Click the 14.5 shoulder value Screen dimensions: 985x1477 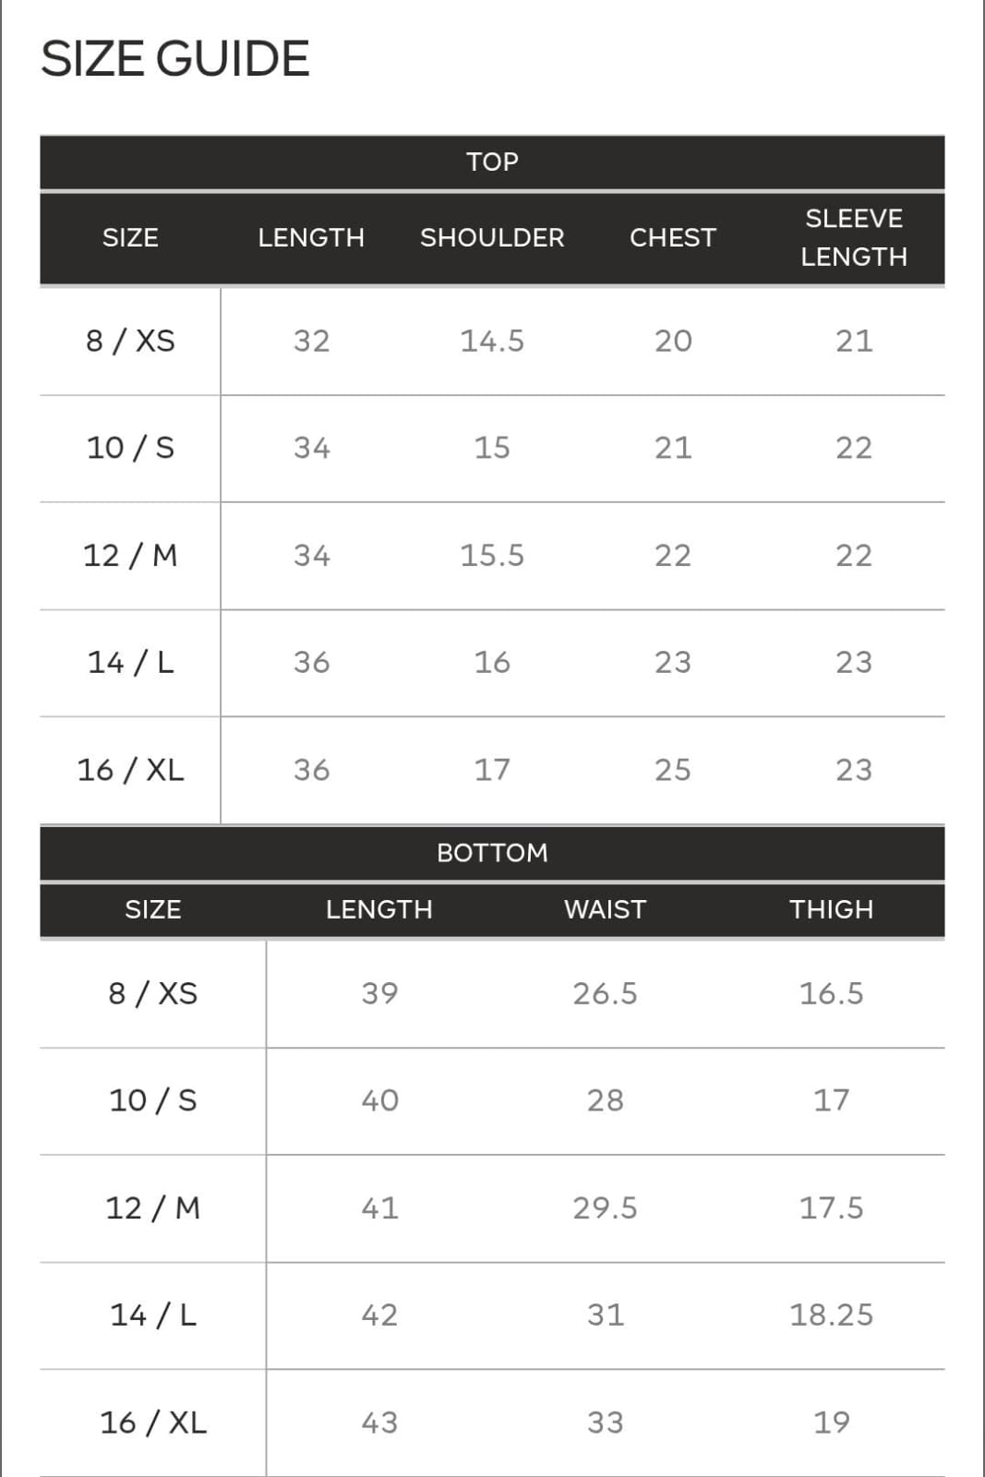tap(492, 342)
